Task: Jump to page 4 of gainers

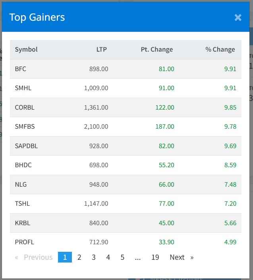Action: click(x=108, y=257)
